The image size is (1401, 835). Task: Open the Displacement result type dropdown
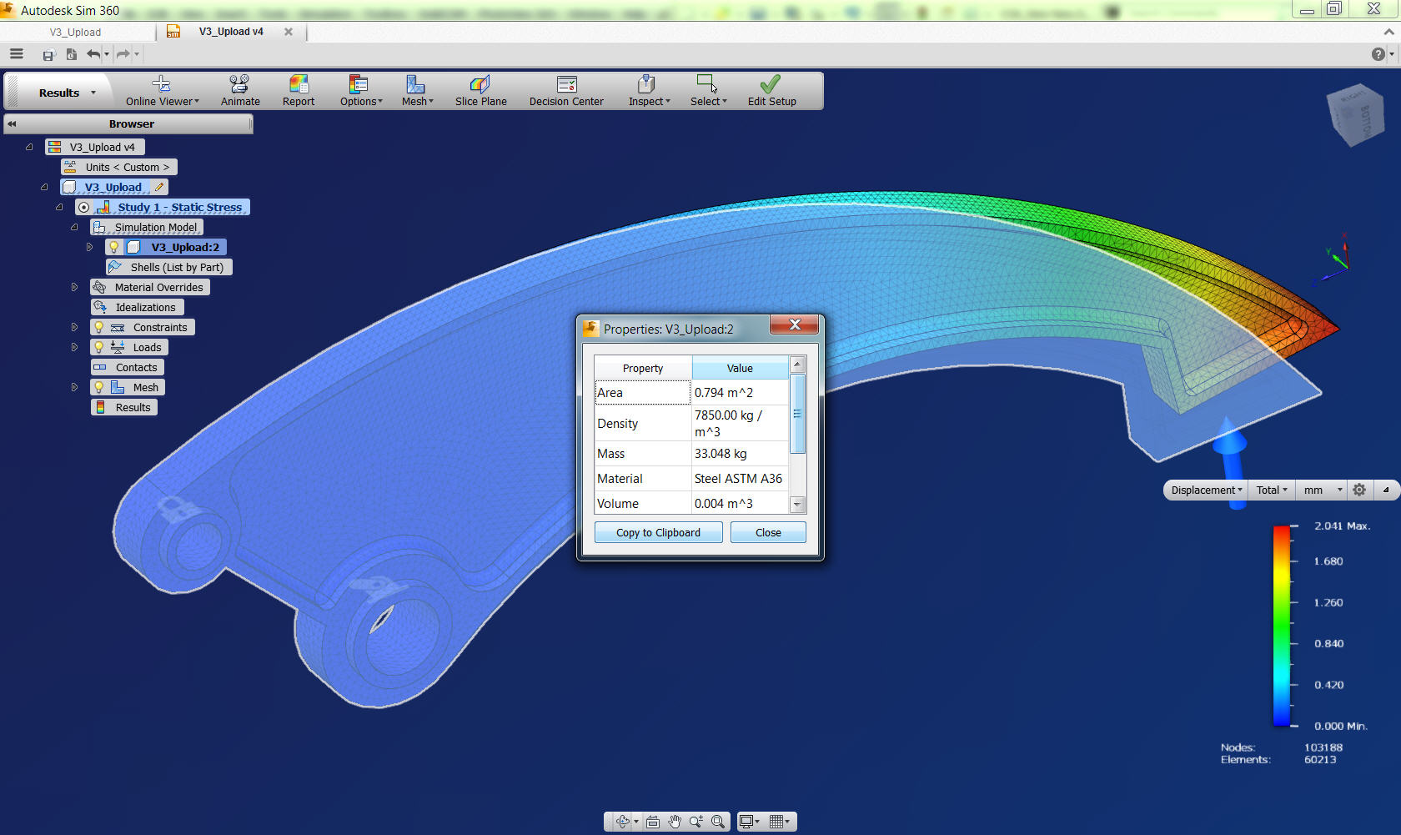point(1206,490)
